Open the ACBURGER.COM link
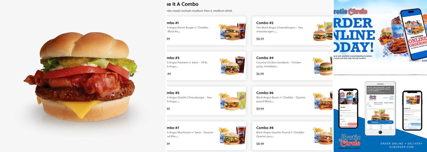This screenshot has height=152, width=427. coord(401,147)
